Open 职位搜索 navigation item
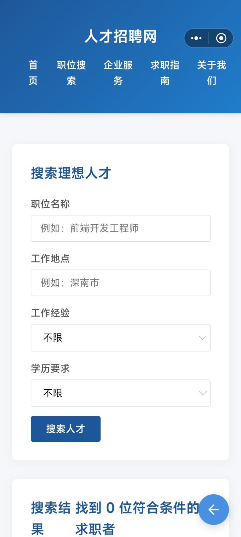The image size is (241, 537). click(x=71, y=72)
